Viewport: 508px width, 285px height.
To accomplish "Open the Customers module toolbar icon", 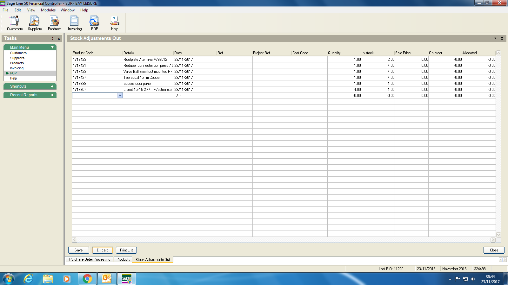I will click(x=15, y=23).
